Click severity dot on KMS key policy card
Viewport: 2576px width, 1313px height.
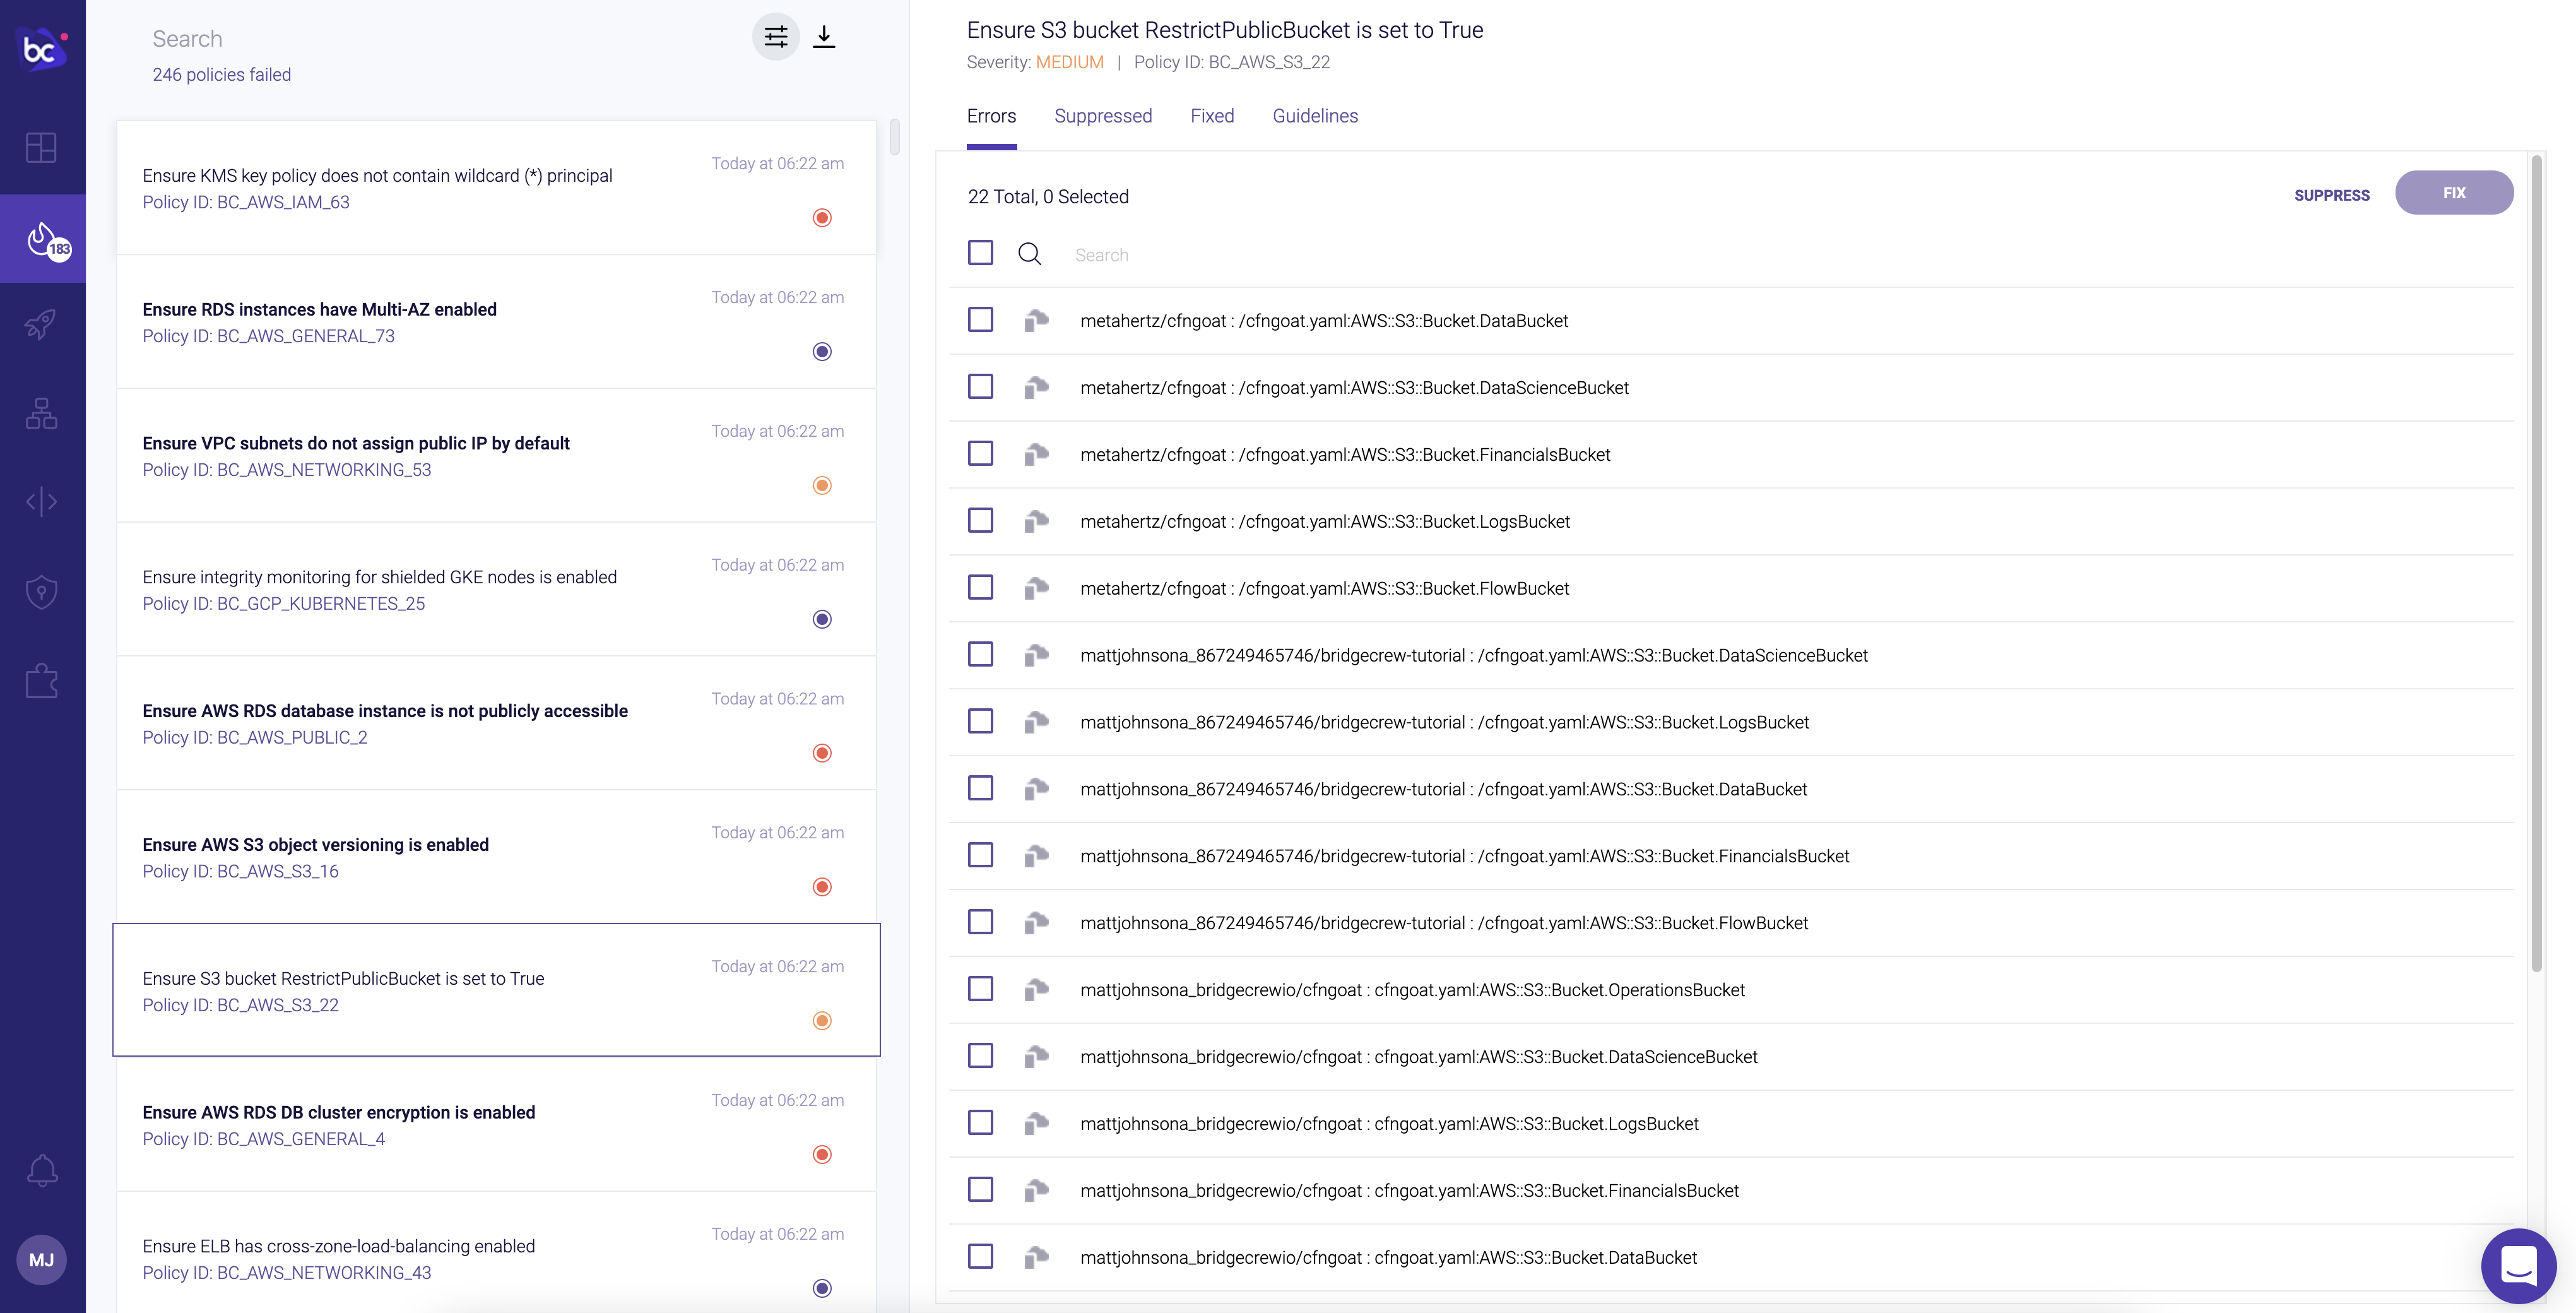[822, 218]
